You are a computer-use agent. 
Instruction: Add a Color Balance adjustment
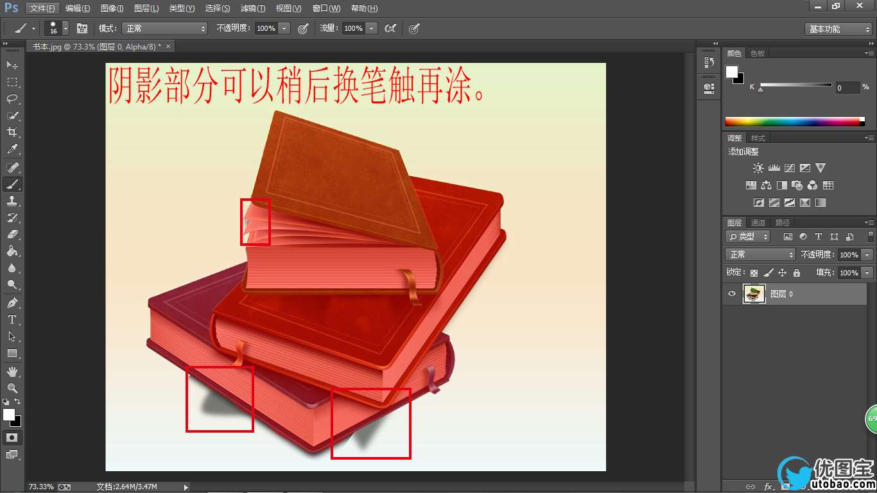(766, 186)
